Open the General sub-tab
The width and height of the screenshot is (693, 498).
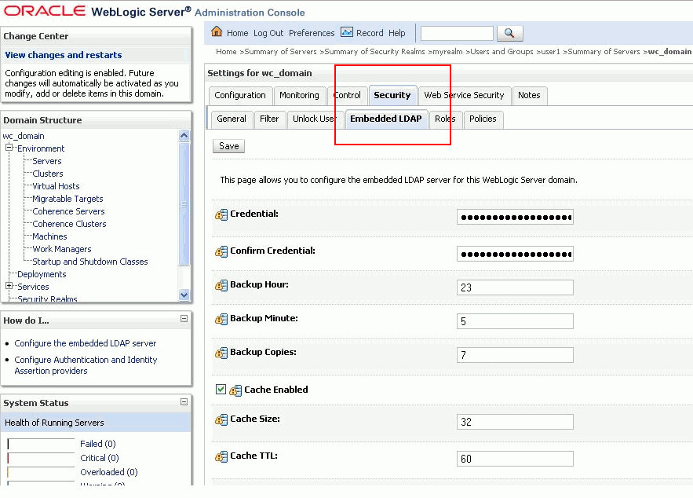[232, 119]
